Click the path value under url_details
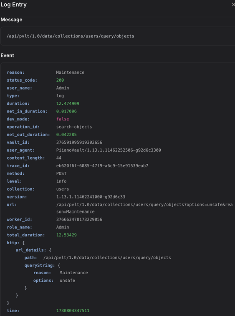Screen dimensions: 235x316 click(107, 258)
